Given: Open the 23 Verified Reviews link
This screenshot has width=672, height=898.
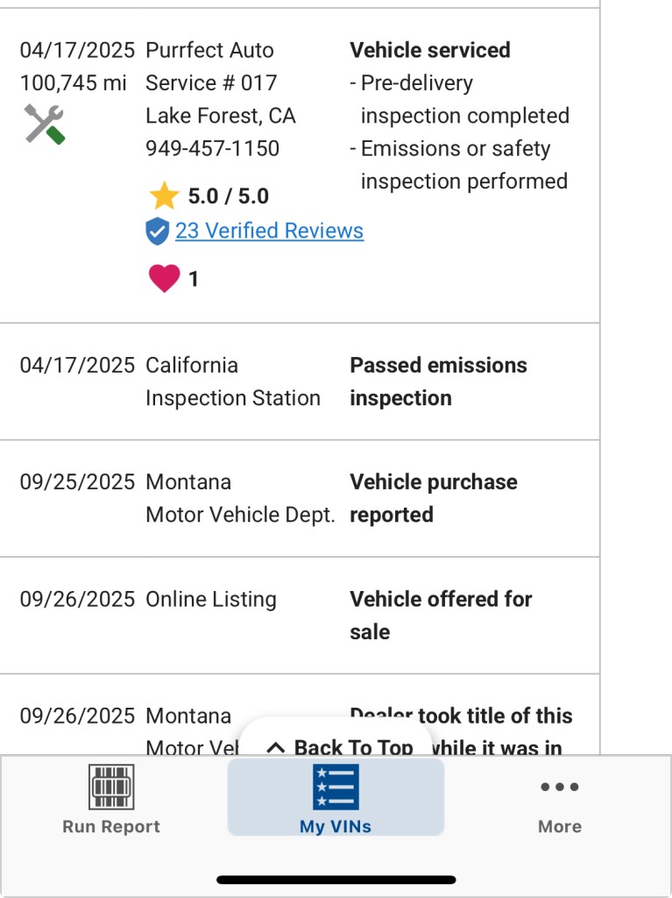Looking at the screenshot, I should click(x=269, y=231).
